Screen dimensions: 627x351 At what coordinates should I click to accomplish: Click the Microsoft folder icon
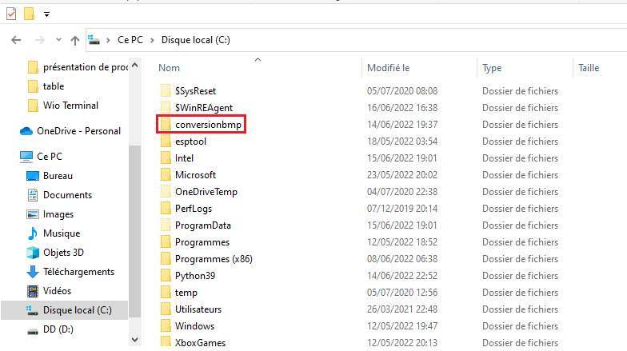coord(166,175)
